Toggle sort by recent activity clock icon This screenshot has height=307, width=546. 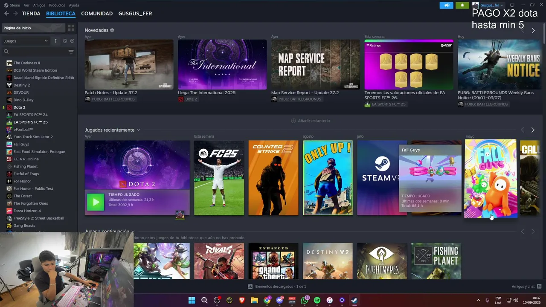65,41
